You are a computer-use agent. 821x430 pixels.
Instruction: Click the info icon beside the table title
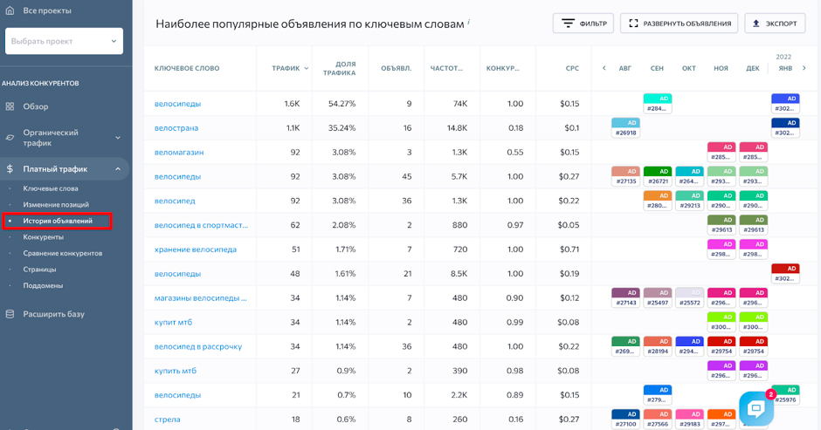(x=469, y=22)
